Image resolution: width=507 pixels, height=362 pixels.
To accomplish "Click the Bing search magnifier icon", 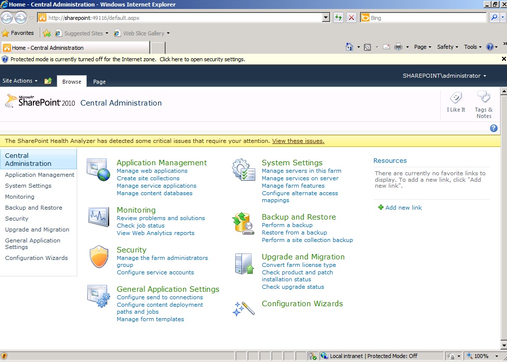I will pyautogui.click(x=494, y=17).
